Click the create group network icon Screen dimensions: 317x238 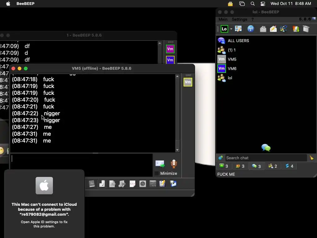tap(284, 29)
